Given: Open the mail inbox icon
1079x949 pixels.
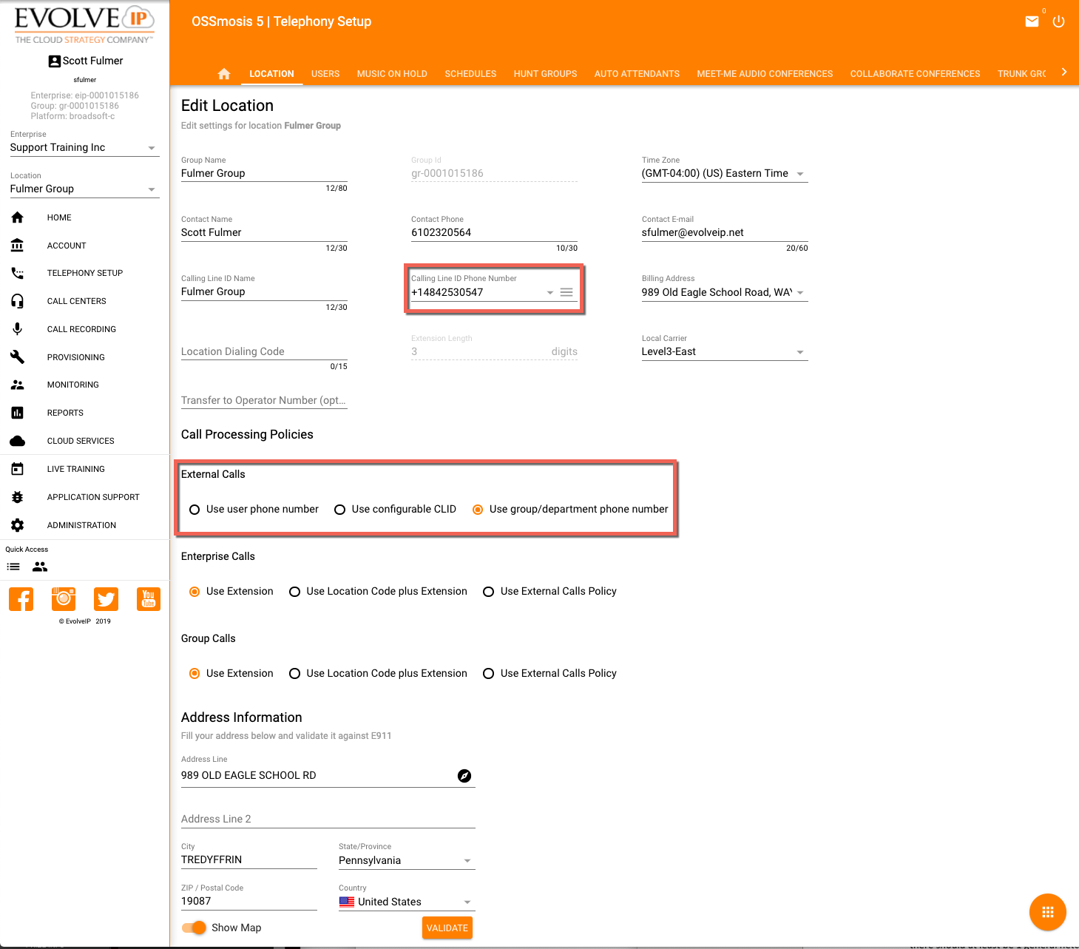Looking at the screenshot, I should tap(1032, 21).
